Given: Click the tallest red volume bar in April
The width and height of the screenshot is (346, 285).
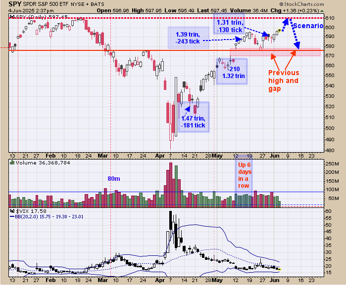Looking at the screenshot, I should click(171, 185).
